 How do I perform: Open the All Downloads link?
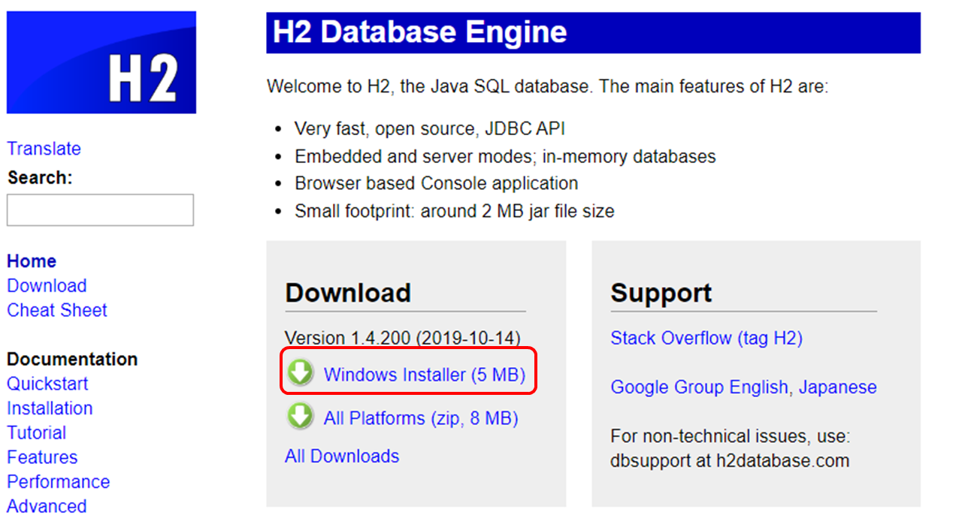[342, 456]
